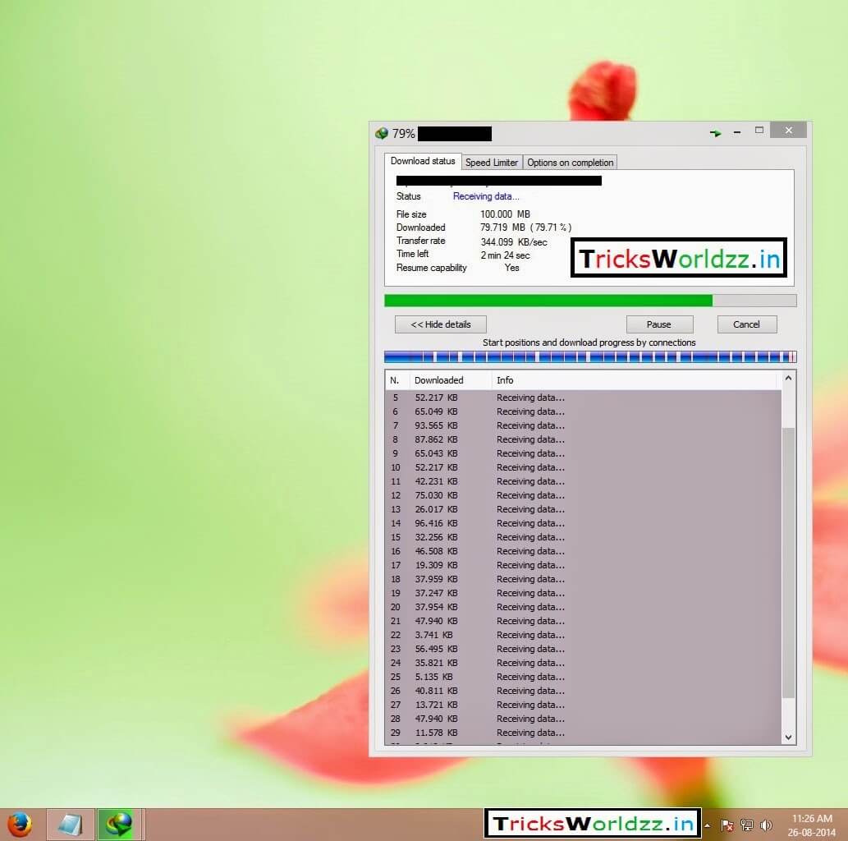
Task: Select connection 5 row with 52.217 KB
Action: [584, 398]
